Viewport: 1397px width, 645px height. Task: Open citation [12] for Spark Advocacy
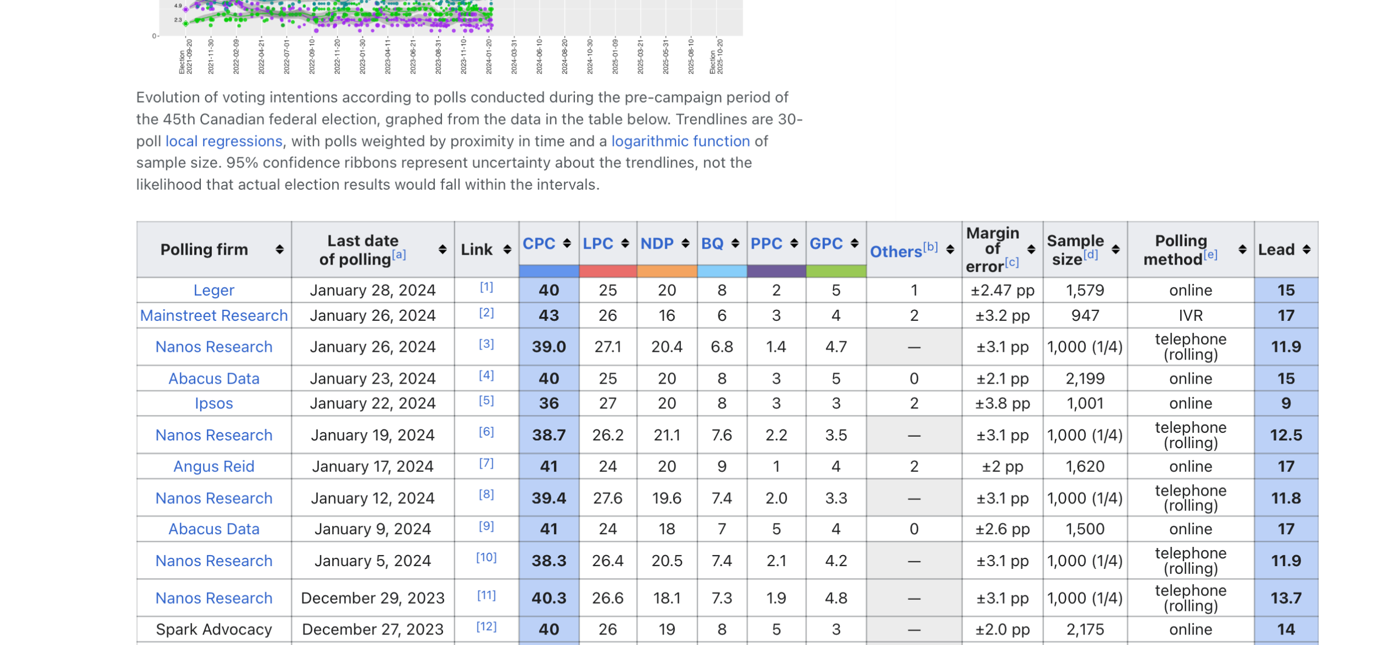(x=487, y=627)
